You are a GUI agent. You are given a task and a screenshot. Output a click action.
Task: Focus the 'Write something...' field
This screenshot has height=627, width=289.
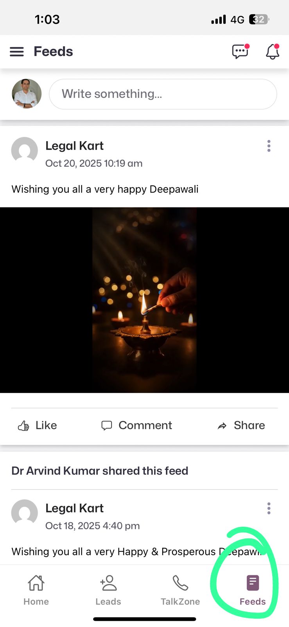tap(163, 94)
